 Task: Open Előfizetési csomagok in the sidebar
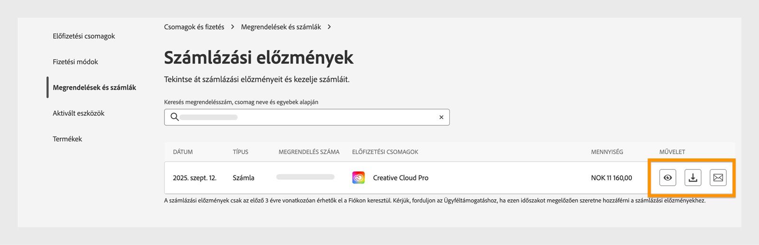click(x=84, y=36)
